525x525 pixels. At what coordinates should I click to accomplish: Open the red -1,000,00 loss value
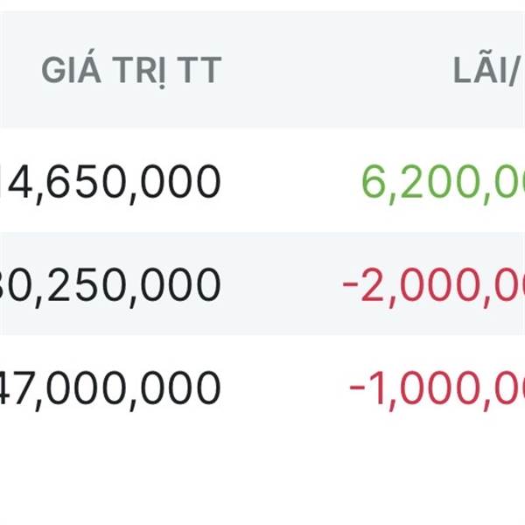tap(437, 388)
